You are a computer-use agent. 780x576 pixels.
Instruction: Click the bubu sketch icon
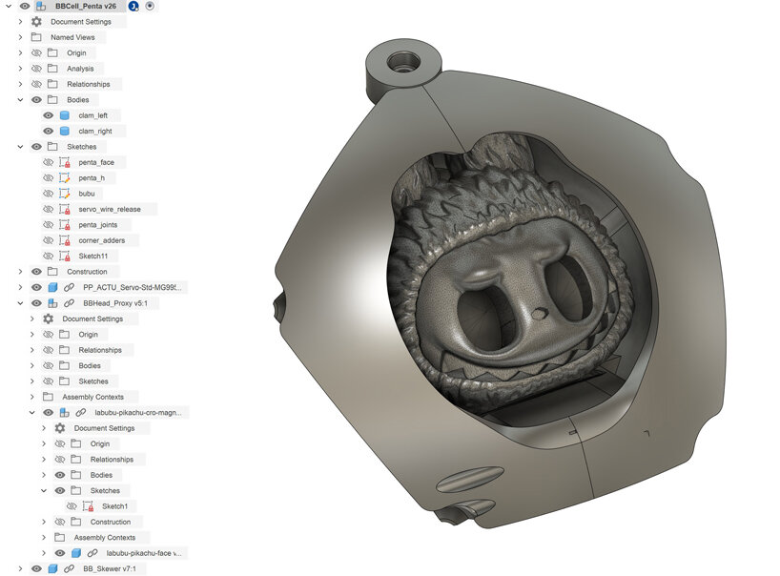click(64, 194)
